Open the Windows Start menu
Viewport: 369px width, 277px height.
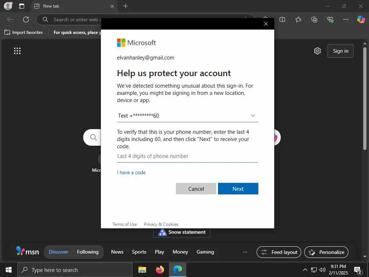pyautogui.click(x=9, y=270)
